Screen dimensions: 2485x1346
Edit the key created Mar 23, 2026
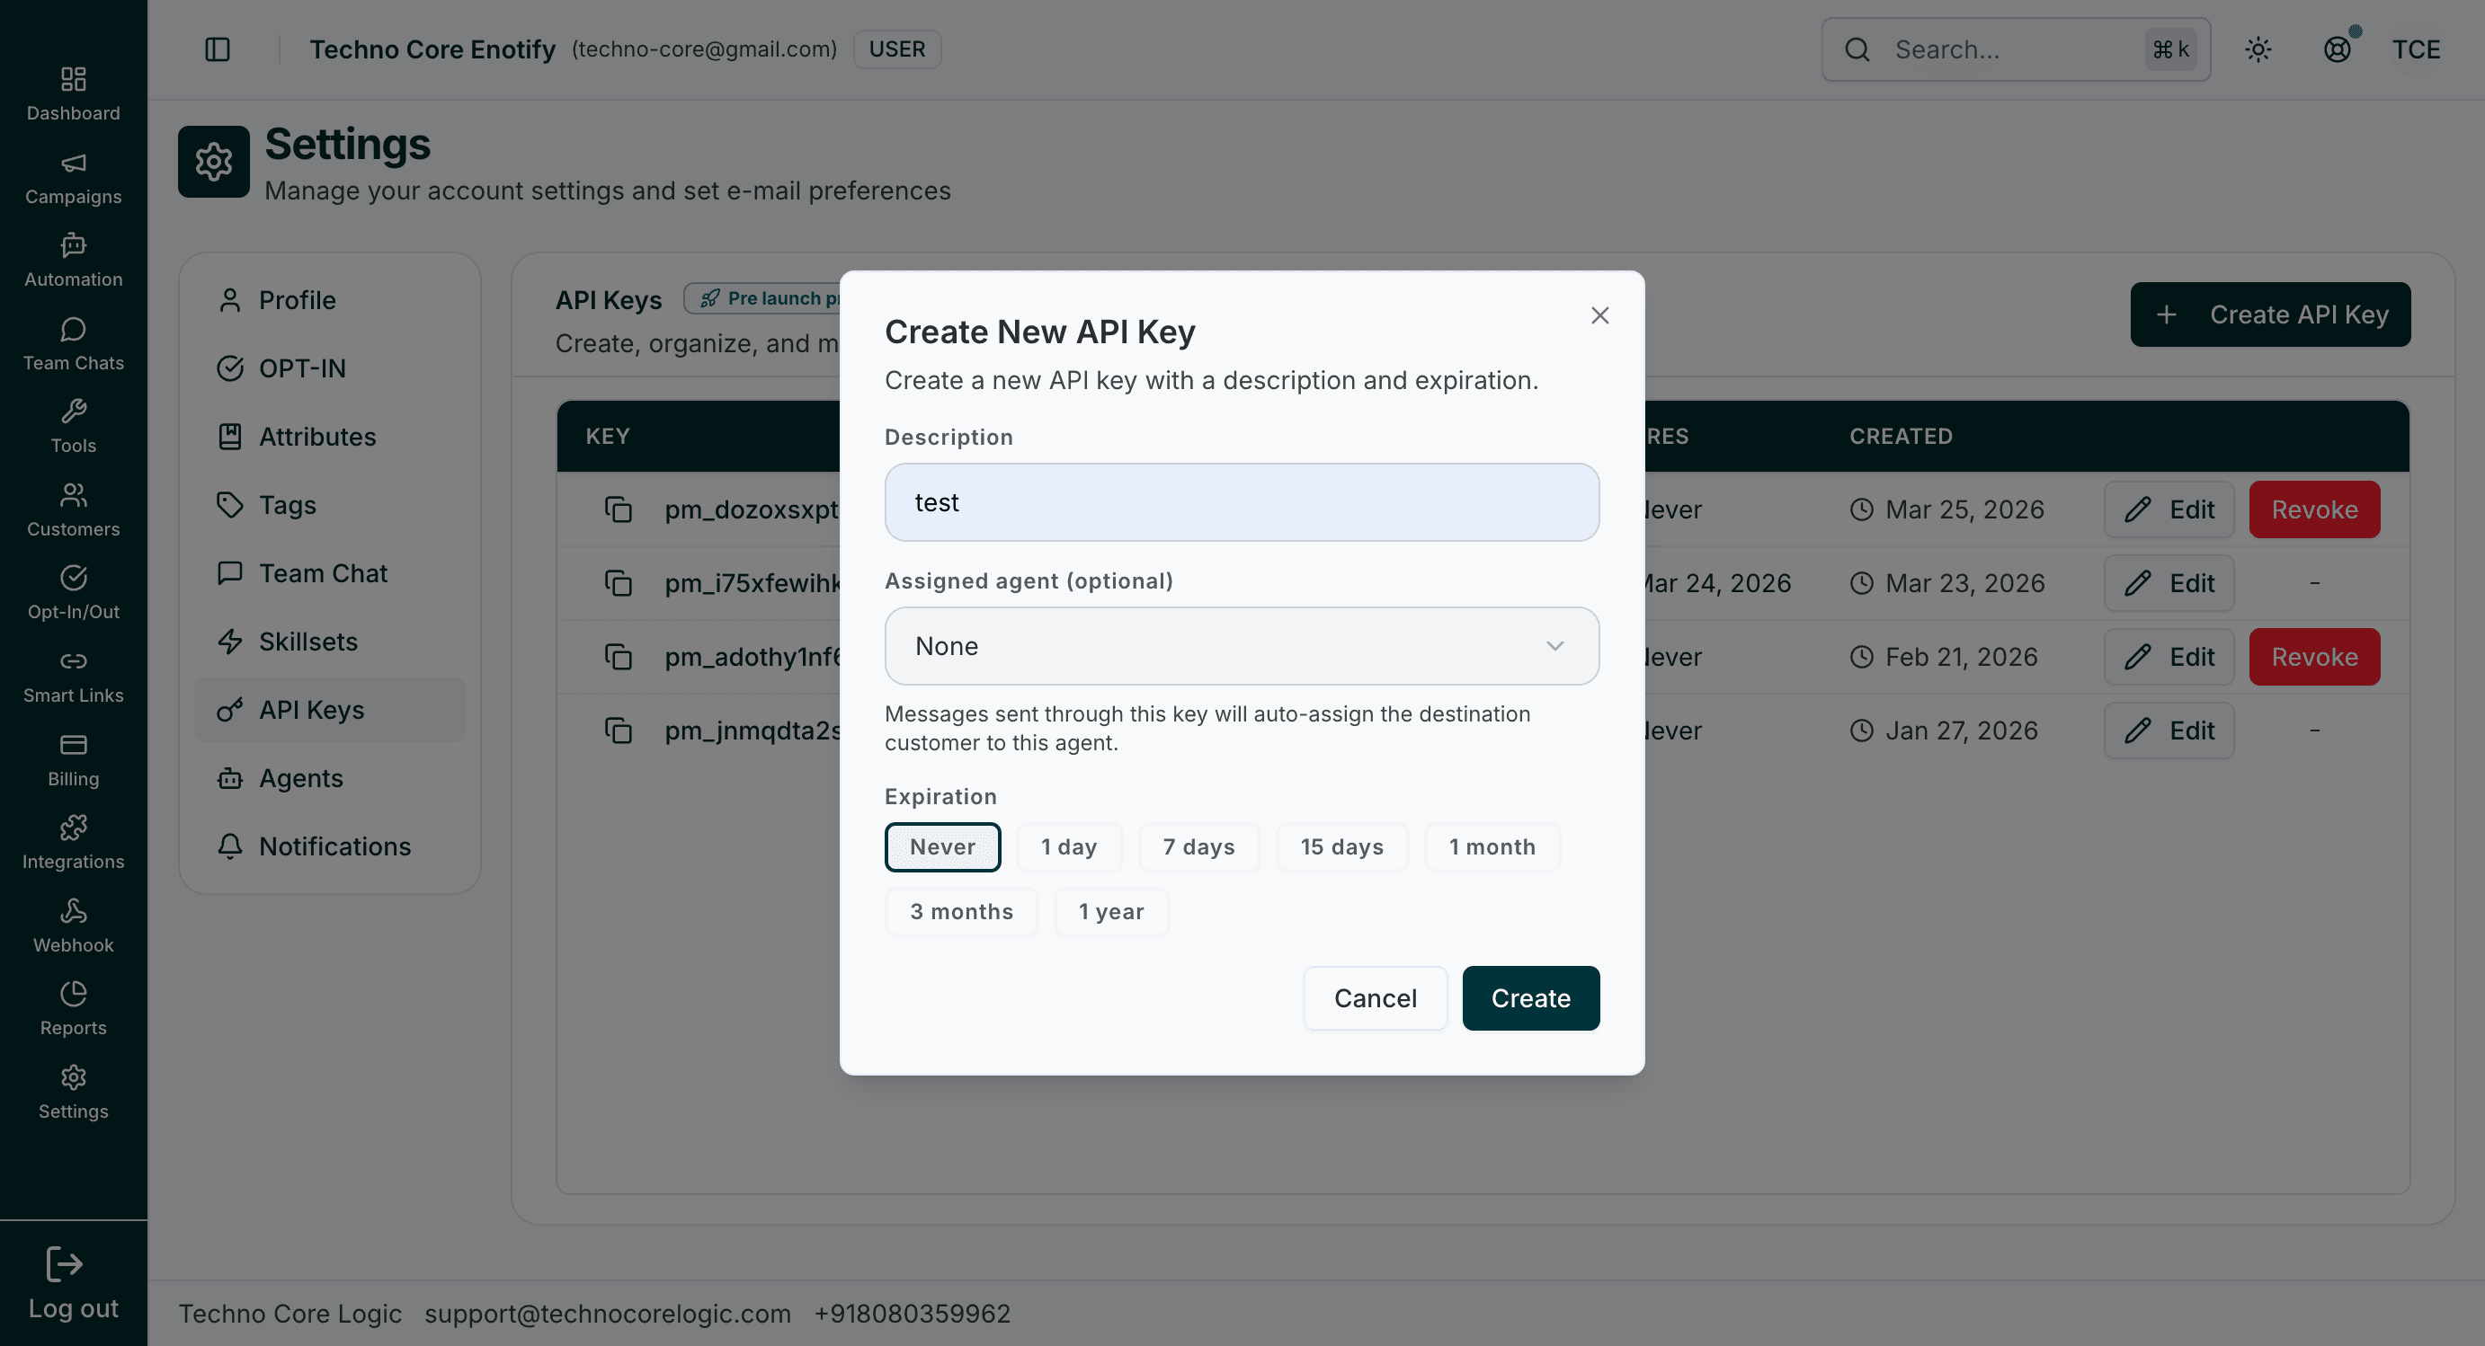coord(2169,583)
